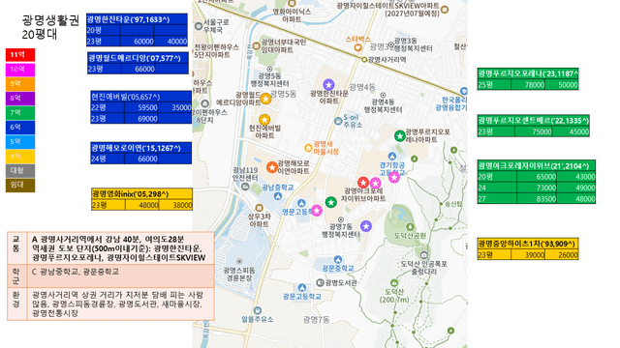Click the red 11억 legend swatch

pyautogui.click(x=20, y=55)
